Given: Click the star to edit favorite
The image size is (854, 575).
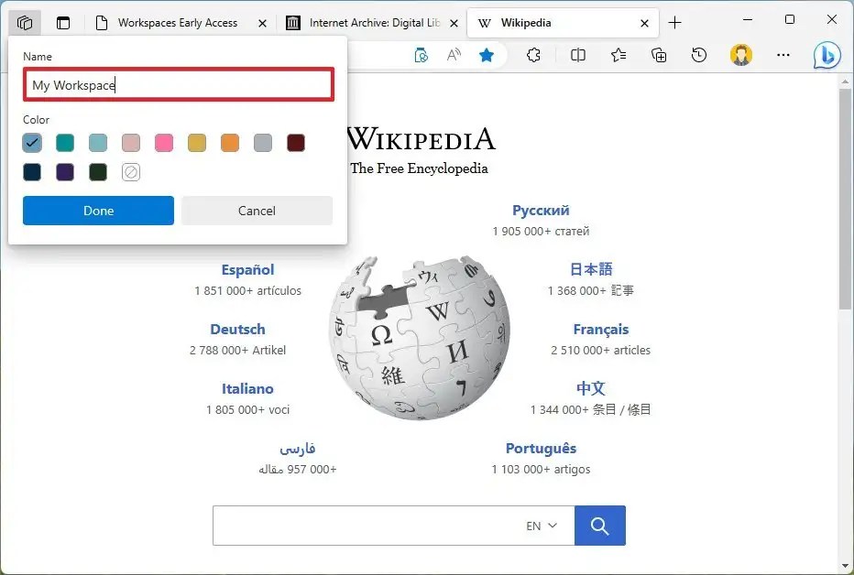Looking at the screenshot, I should (487, 55).
